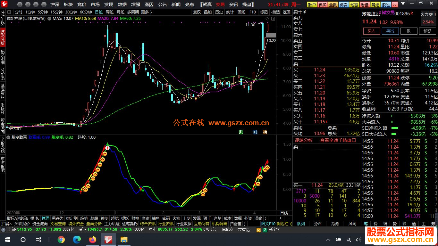
Task: Open Task View on the taskbar
Action: pyautogui.click(x=38, y=239)
